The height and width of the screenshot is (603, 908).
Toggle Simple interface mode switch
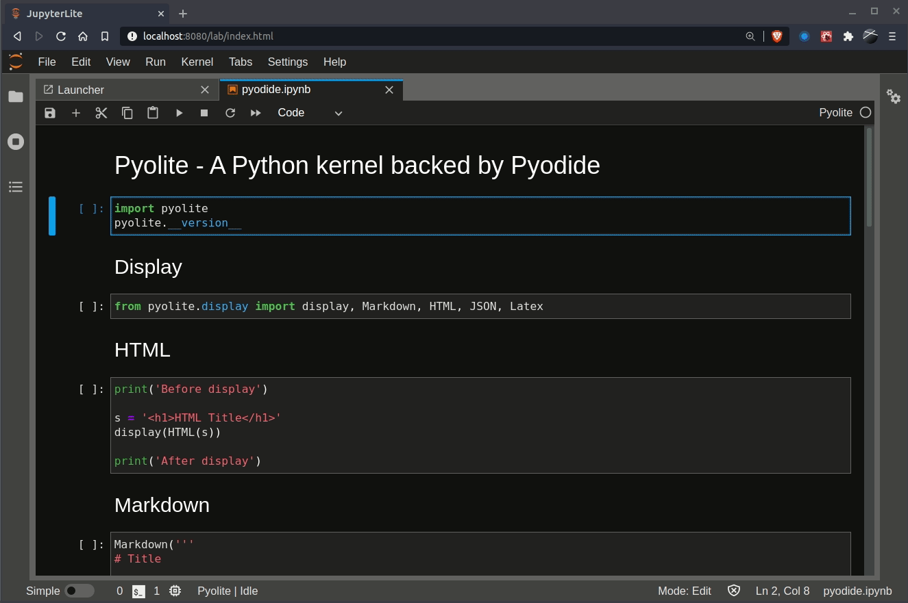click(79, 591)
